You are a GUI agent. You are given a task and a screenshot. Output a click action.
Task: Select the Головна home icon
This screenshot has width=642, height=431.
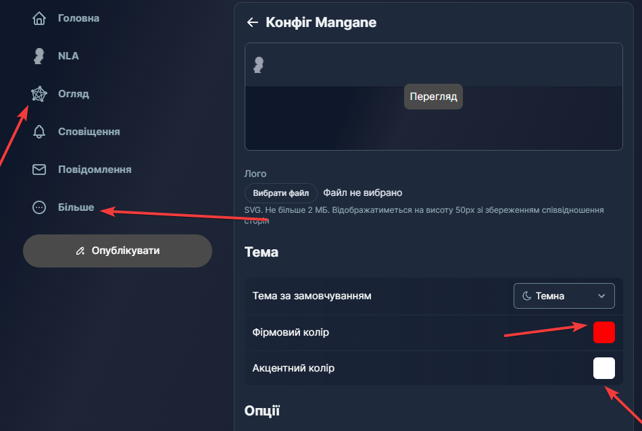point(38,18)
